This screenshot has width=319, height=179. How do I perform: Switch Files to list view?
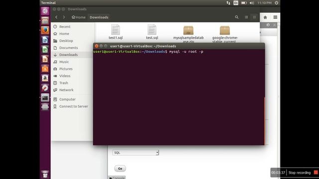[x=246, y=17]
